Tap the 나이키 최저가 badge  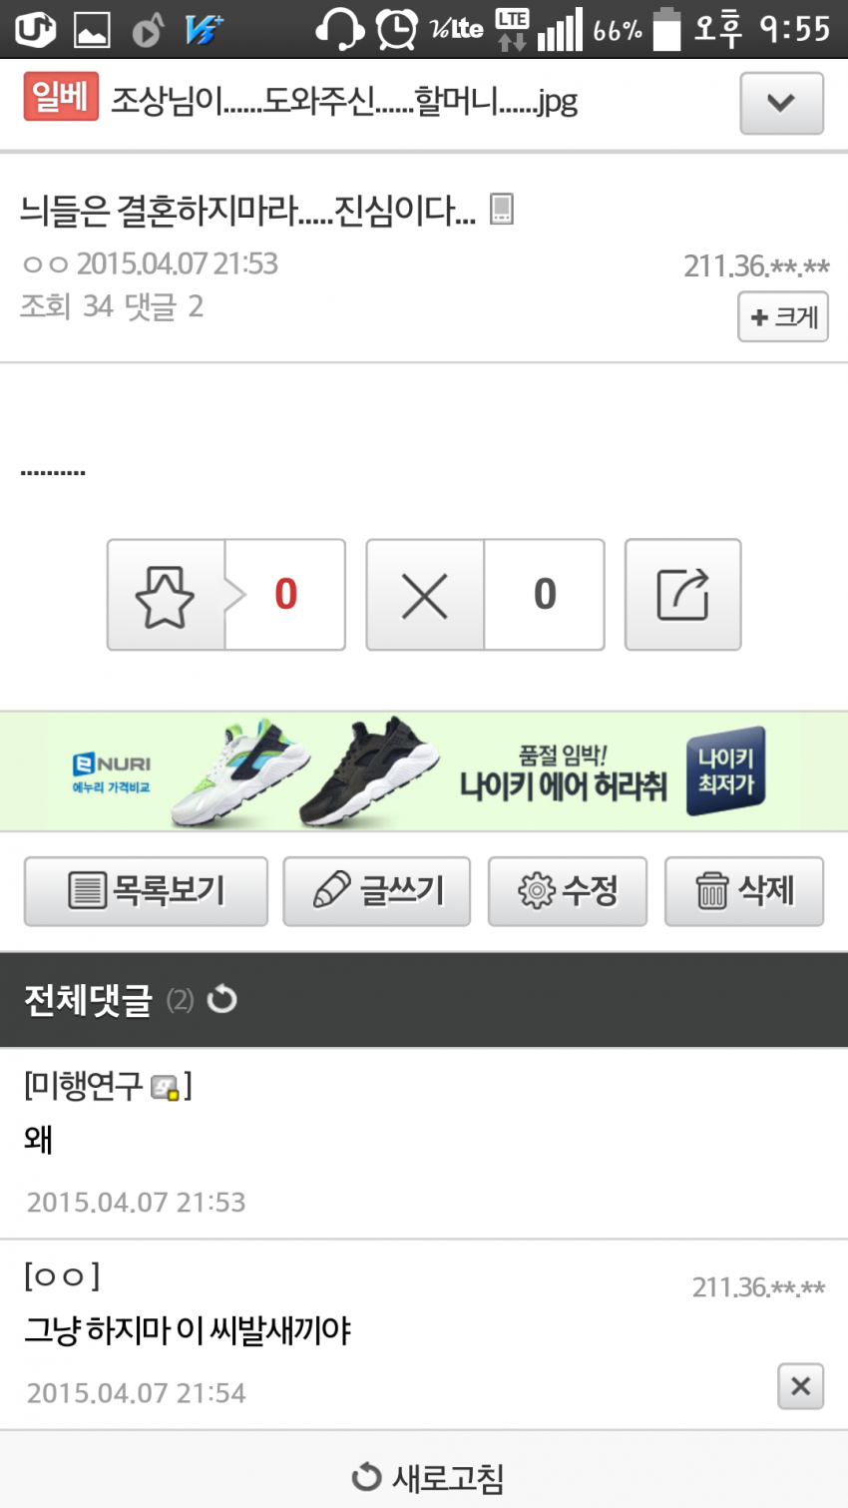pos(725,770)
